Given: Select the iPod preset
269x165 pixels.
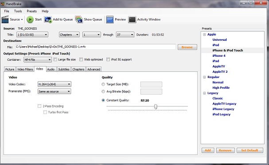Looking at the screenshot, I should [x=216, y=45].
